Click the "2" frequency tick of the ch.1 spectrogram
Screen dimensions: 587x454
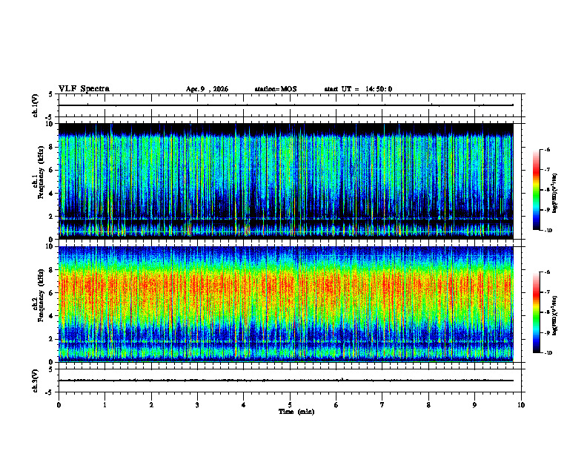(x=52, y=217)
